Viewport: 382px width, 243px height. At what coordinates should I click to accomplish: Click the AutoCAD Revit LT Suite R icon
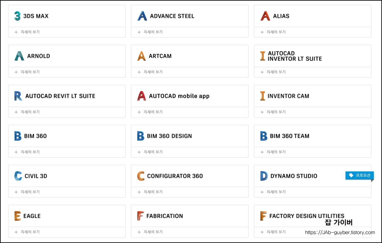[x=18, y=96]
